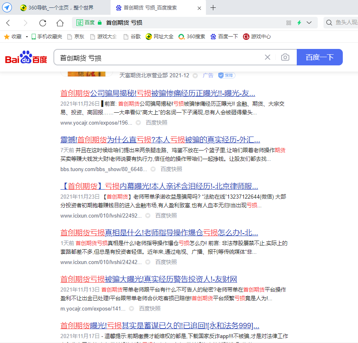Open result 首创期货曝光!亏损其实是蓄谋已久 link
This screenshot has height=343, width=358.
[x=160, y=325]
